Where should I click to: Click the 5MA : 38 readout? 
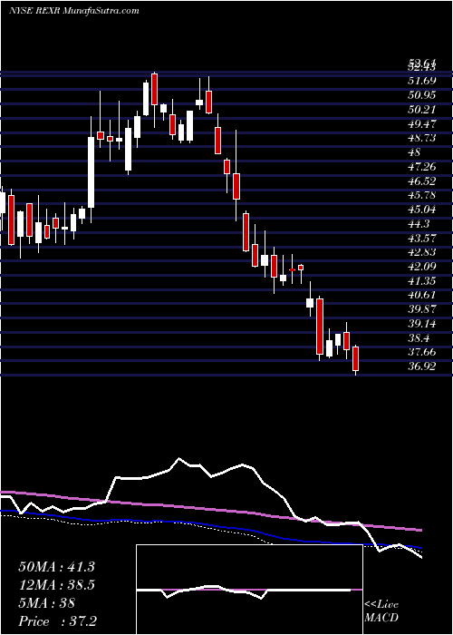tap(47, 603)
